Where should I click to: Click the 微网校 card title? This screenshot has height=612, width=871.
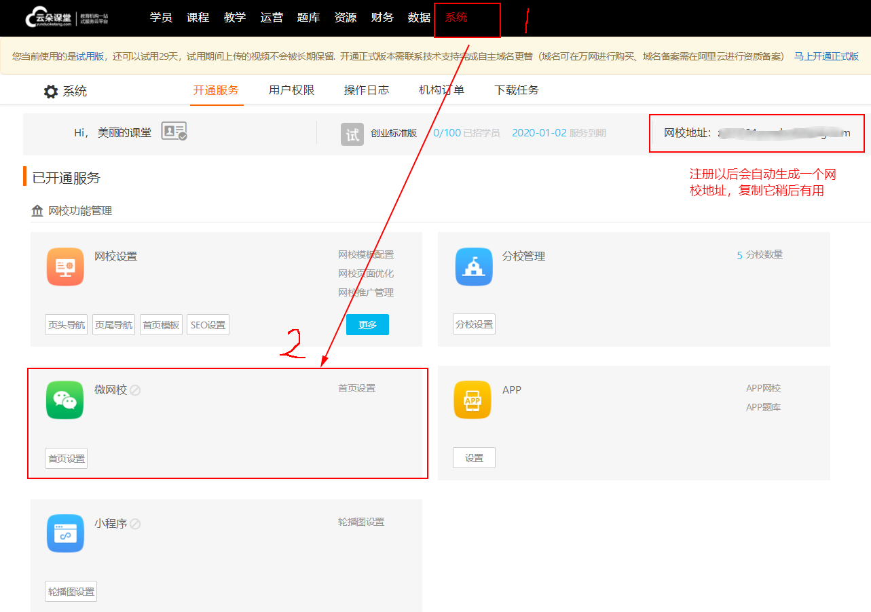pos(111,390)
